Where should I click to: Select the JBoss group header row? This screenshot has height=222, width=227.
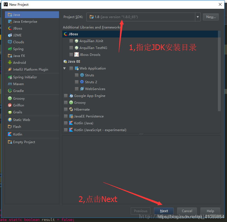click(x=140, y=34)
